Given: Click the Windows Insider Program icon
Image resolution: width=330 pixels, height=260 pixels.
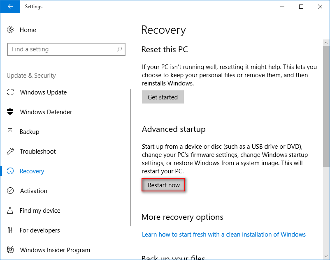Looking at the screenshot, I should pyautogui.click(x=11, y=250).
